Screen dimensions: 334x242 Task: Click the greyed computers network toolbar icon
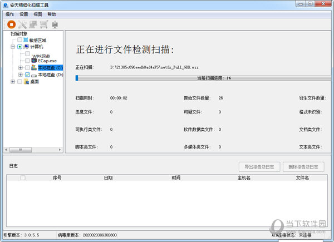(33, 24)
